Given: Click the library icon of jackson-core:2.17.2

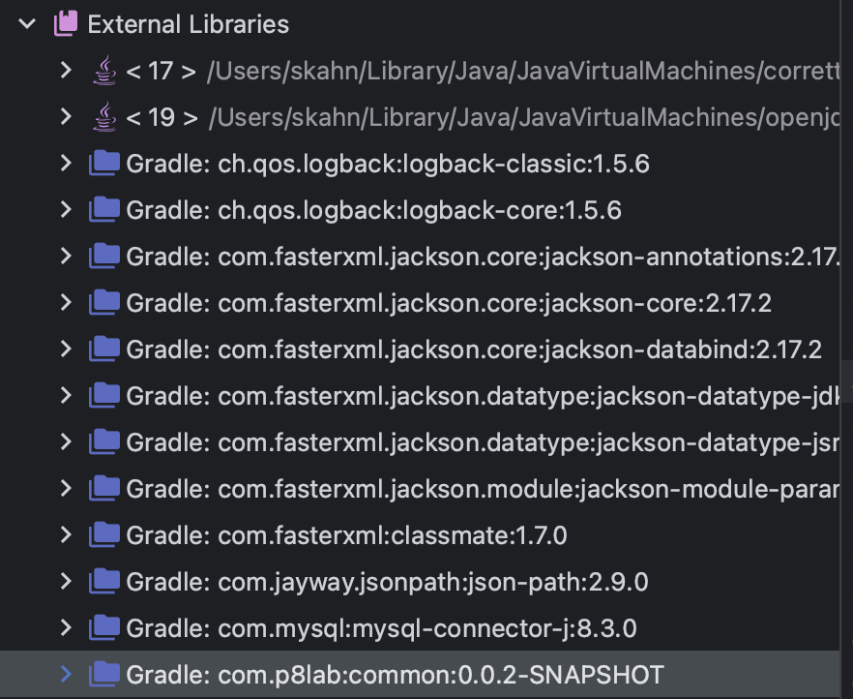Looking at the screenshot, I should point(104,302).
